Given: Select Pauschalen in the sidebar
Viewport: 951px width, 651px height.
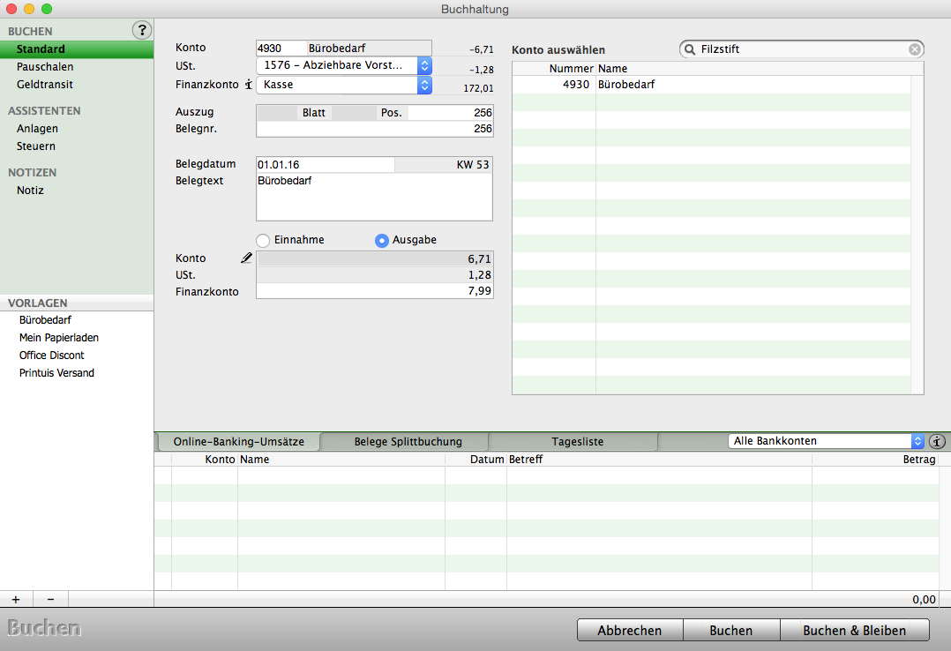Looking at the screenshot, I should 45,67.
